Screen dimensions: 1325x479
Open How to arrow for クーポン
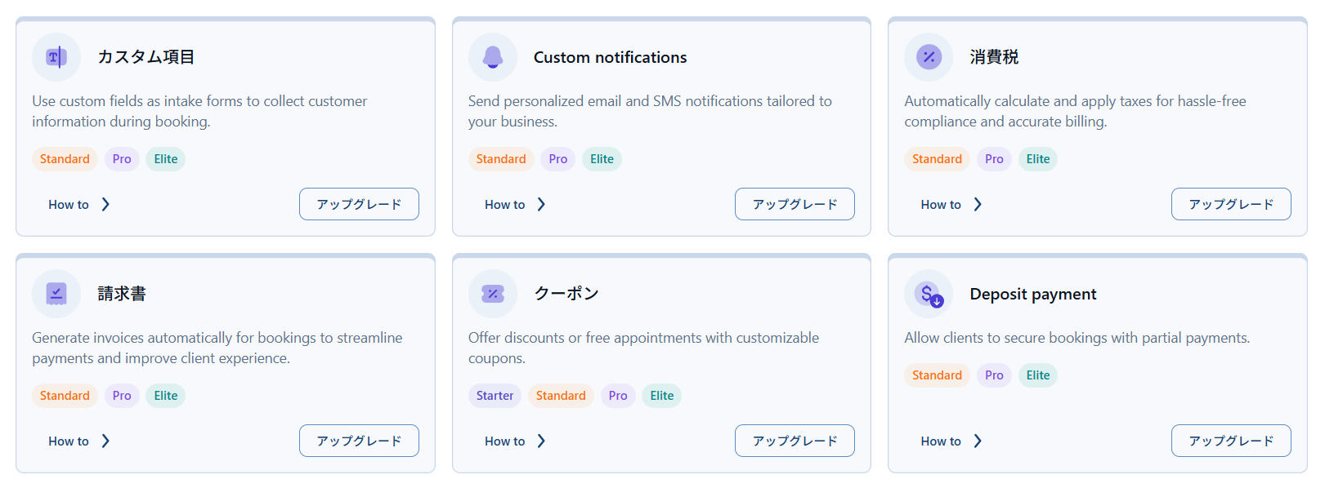coord(541,441)
